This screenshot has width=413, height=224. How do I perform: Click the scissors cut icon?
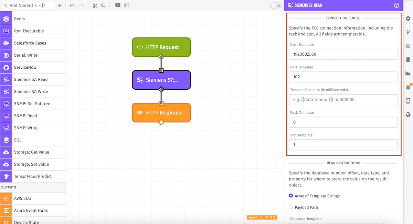(95, 5)
